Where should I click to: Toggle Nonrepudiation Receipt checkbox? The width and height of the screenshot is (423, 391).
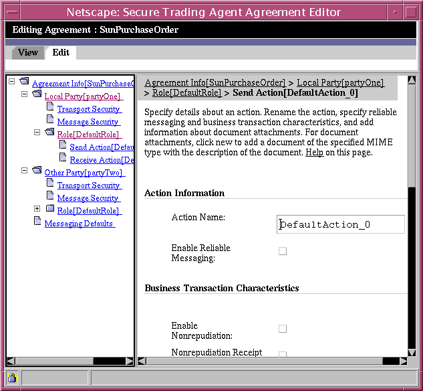click(x=283, y=354)
